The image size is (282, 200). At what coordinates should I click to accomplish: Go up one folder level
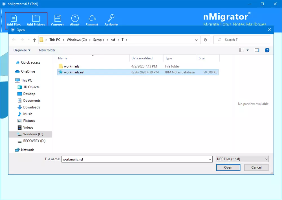34,40
